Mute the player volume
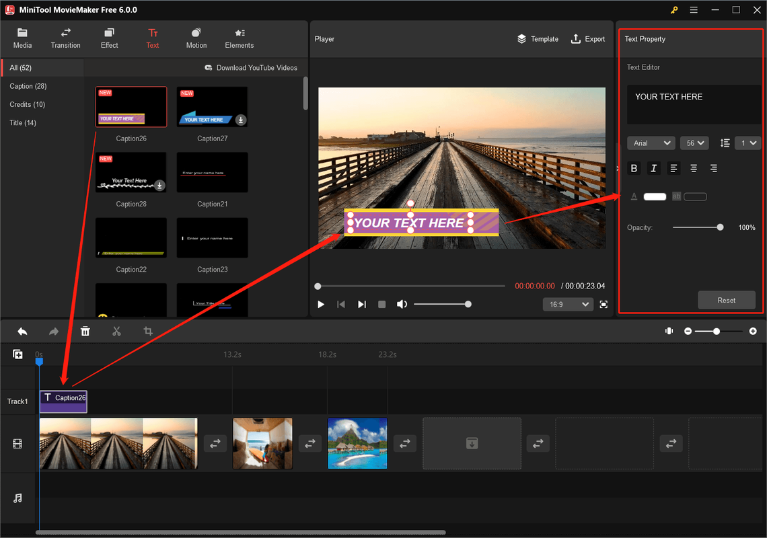The height and width of the screenshot is (538, 767). [x=402, y=304]
